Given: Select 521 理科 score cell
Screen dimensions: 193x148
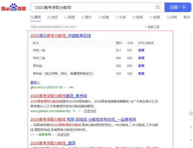Looking at the screenshot, I should coord(118,50).
